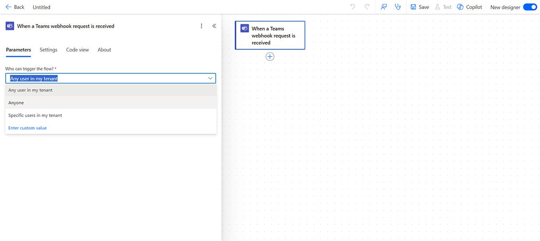Select the Teams webhook trigger card on canvas

[x=270, y=35]
